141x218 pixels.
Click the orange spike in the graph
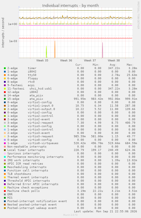point(55,49)
